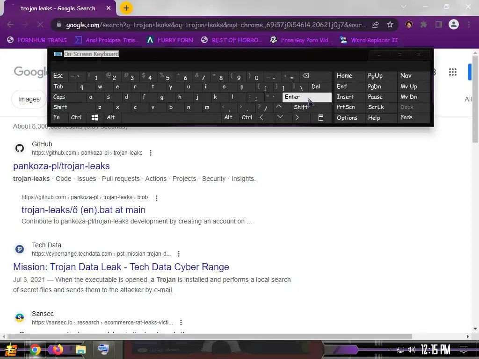Open more options for the Sansec result
This screenshot has width=479, height=359.
click(181, 323)
